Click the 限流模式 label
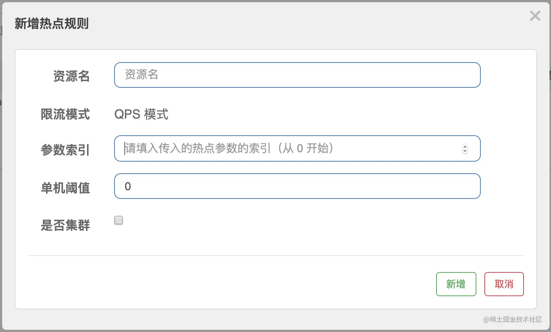The width and height of the screenshot is (551, 332). 65,114
